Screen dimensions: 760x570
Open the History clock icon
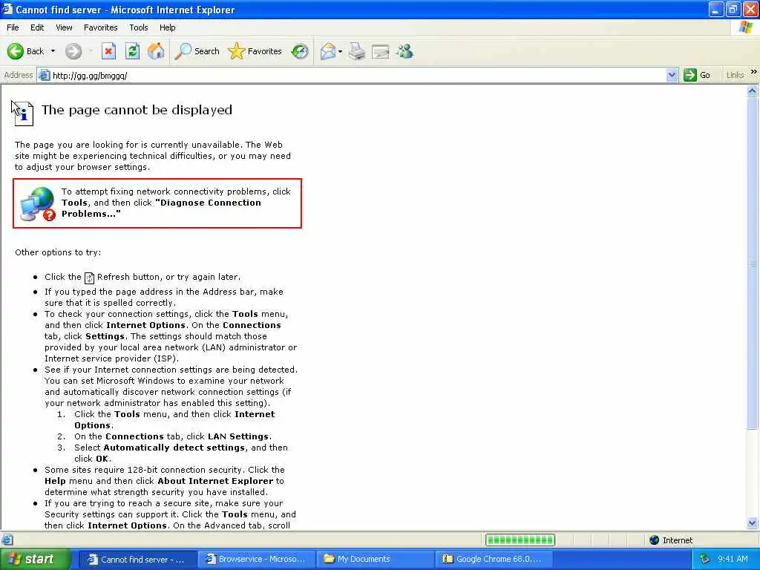coord(300,51)
